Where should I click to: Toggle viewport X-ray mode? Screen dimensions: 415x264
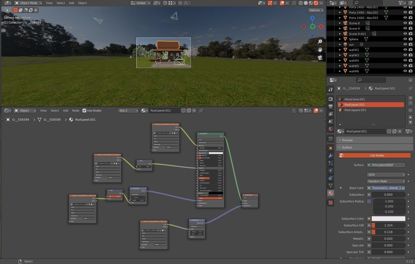click(294, 3)
